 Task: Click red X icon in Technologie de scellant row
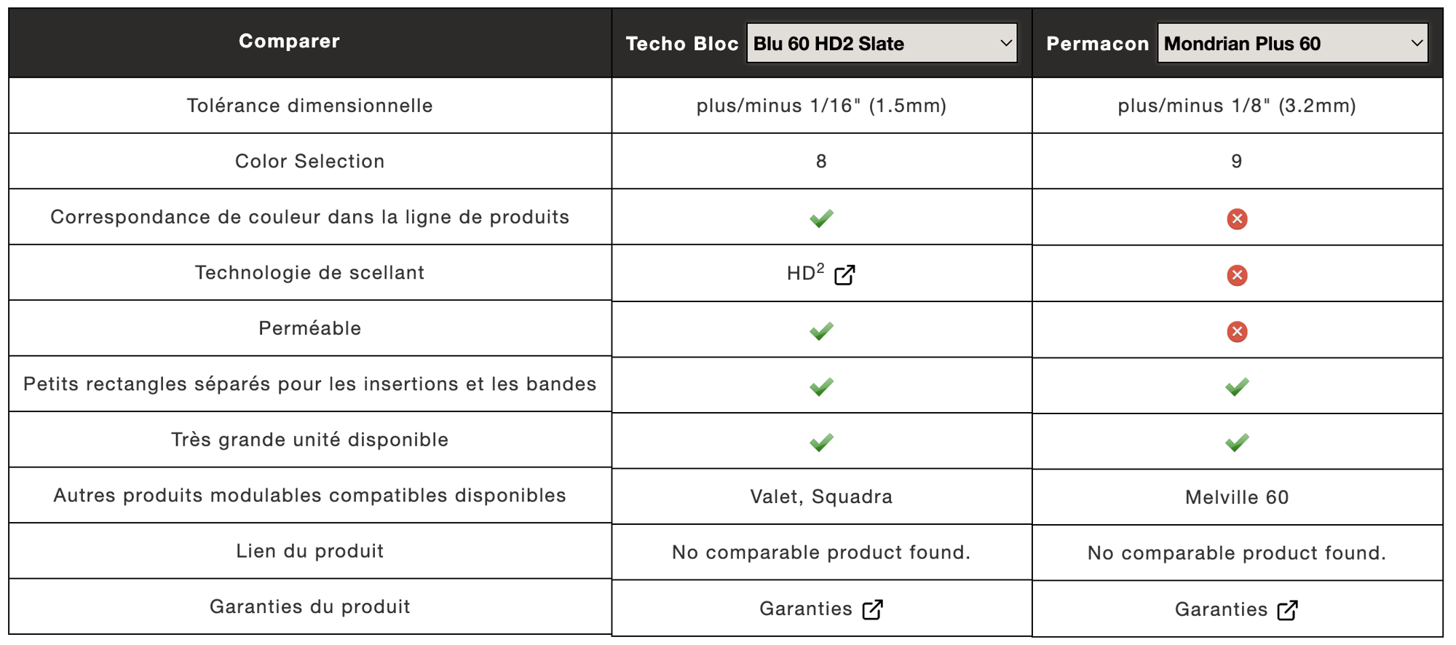point(1237,275)
